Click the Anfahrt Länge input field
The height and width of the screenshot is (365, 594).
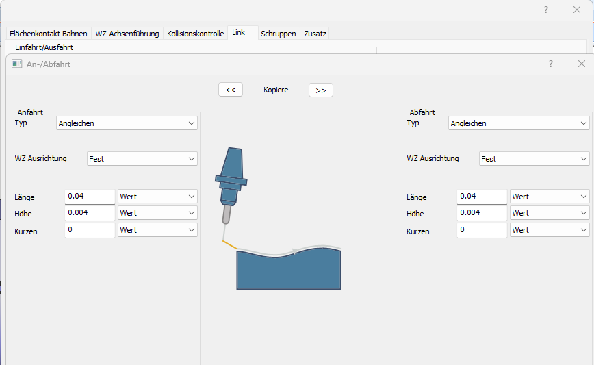90,197
